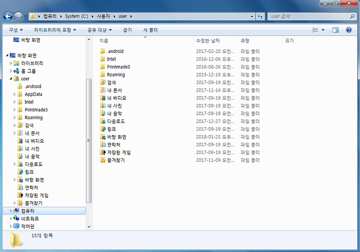The image size is (360, 252).
Task: Expand the 홈 그룹 tree node
Action: pyautogui.click(x=11, y=71)
